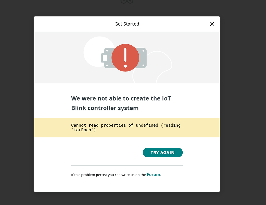The height and width of the screenshot is (205, 266).
Task: Click the divider line above the forum note
Action: 127,165
